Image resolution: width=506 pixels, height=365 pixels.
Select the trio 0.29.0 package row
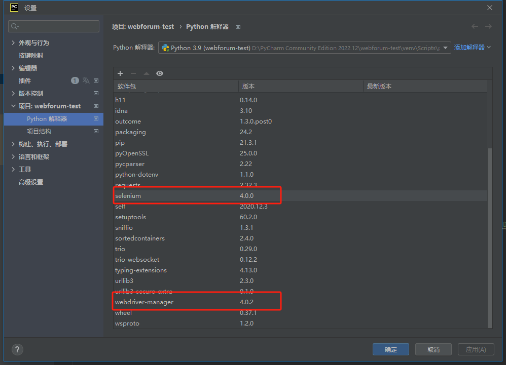pyautogui.click(x=300, y=249)
